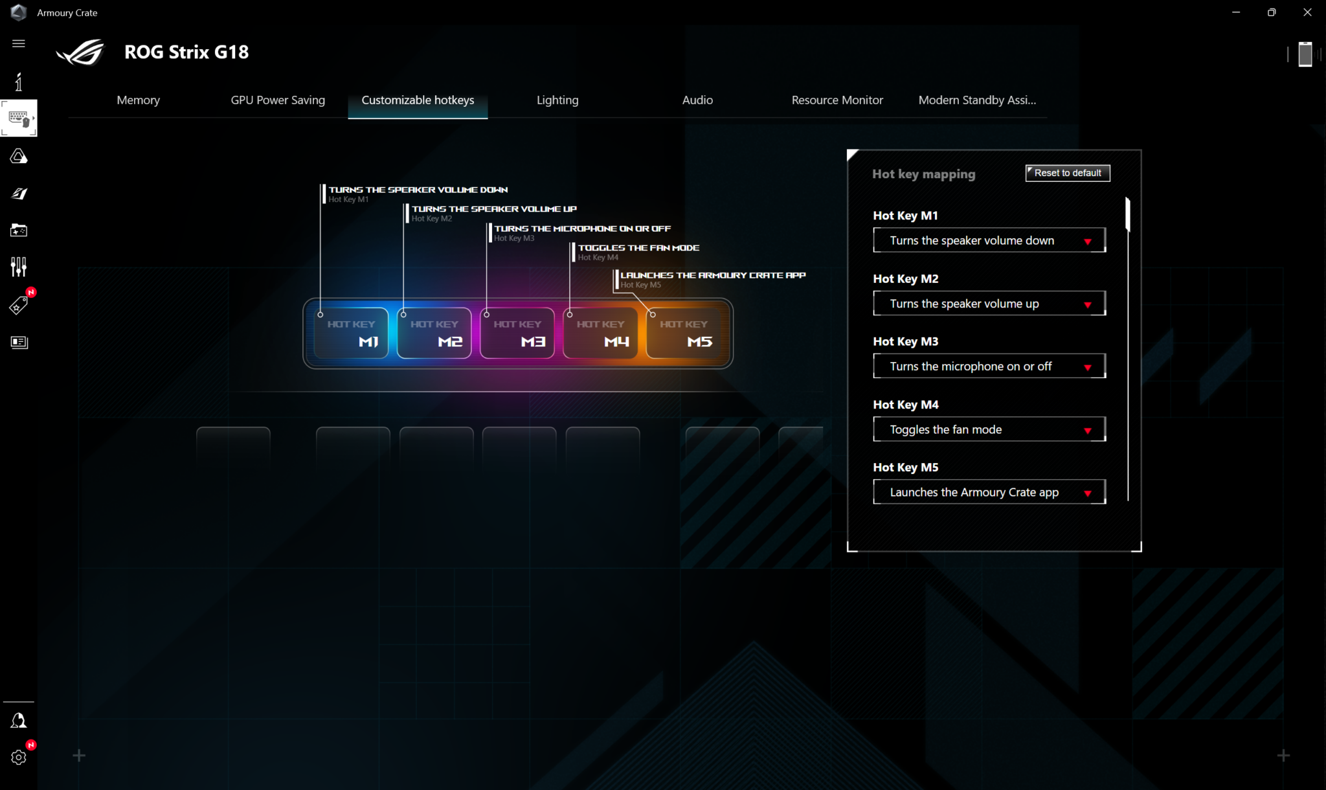Click the device battery icon top right
The image size is (1326, 790).
1305,54
